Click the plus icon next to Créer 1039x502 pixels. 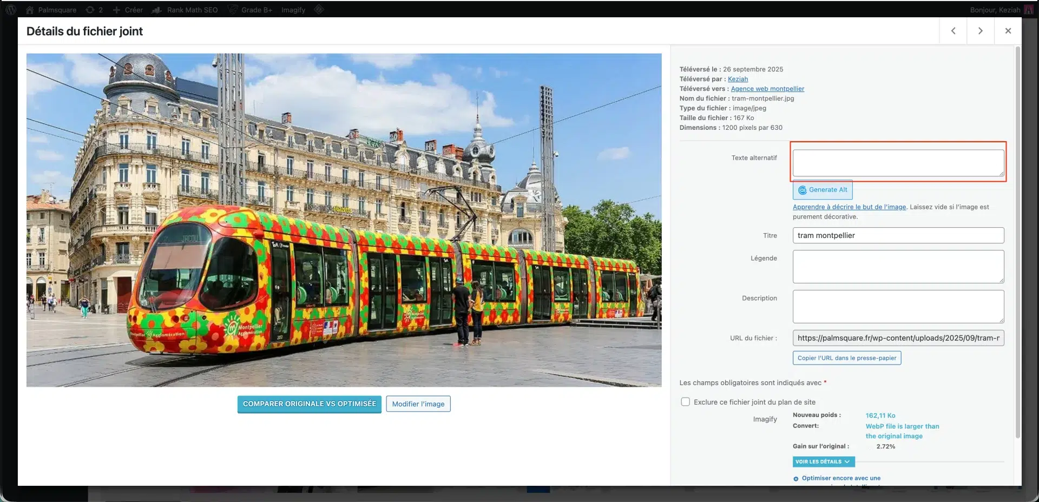(x=116, y=9)
